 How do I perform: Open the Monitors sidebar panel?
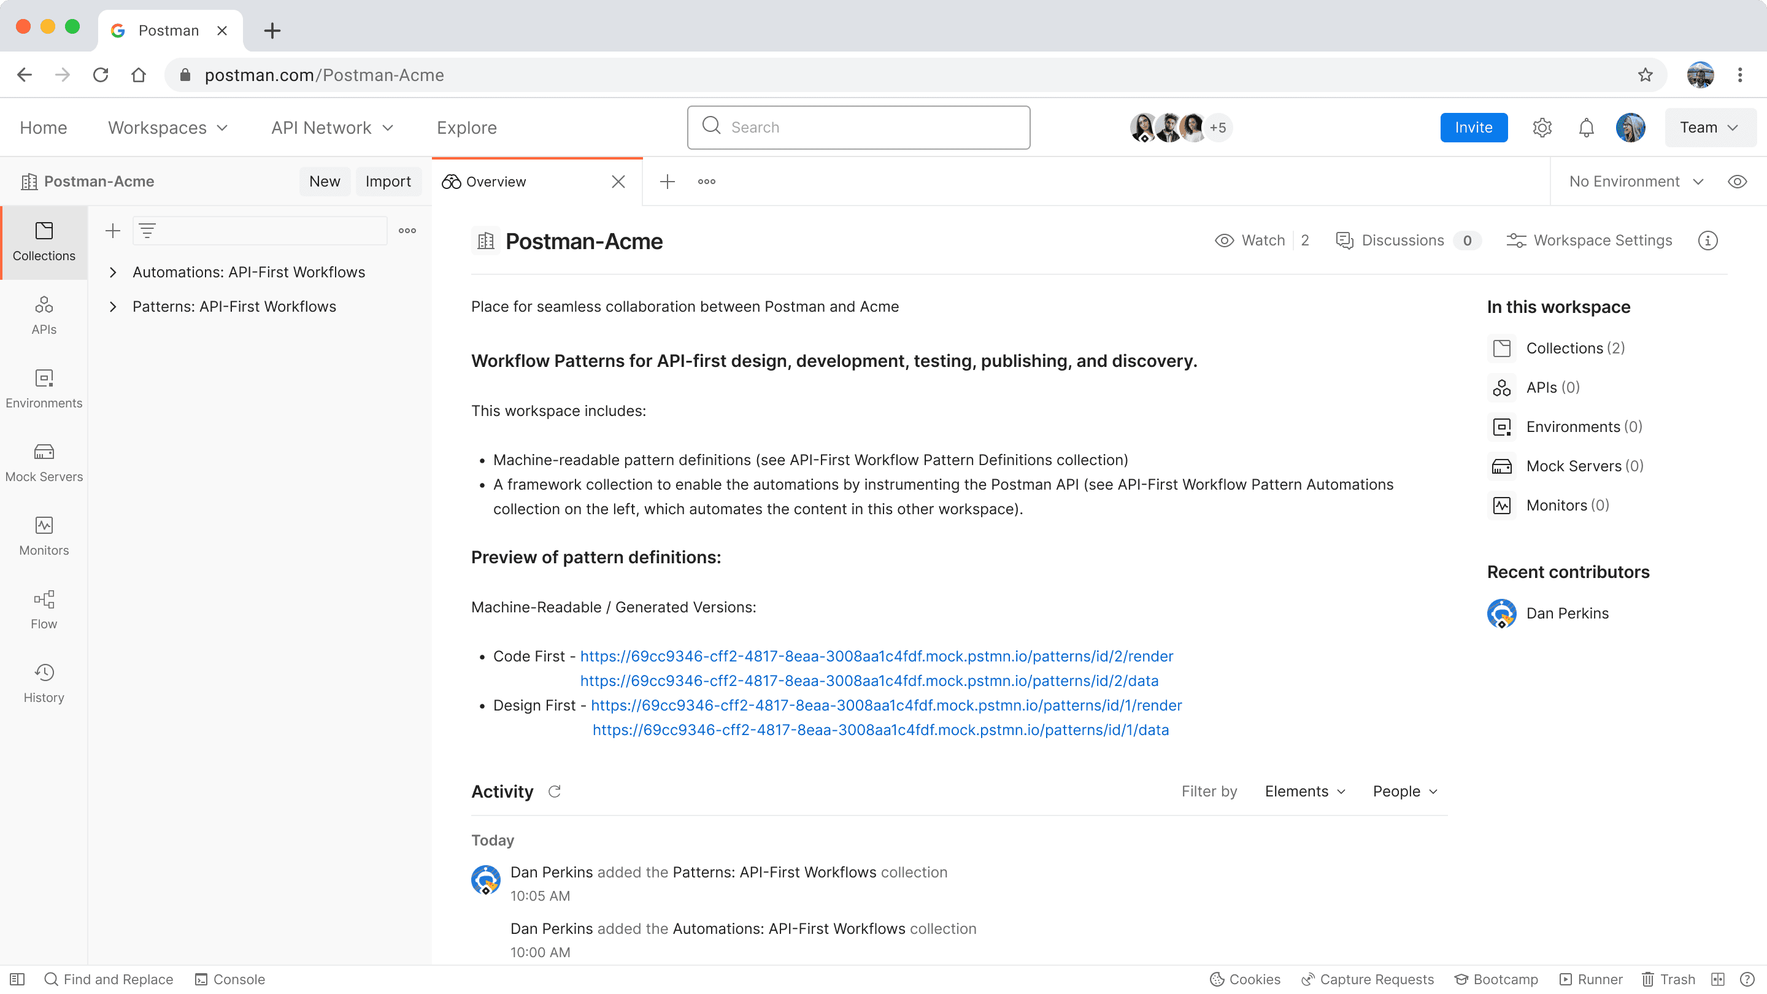point(44,536)
